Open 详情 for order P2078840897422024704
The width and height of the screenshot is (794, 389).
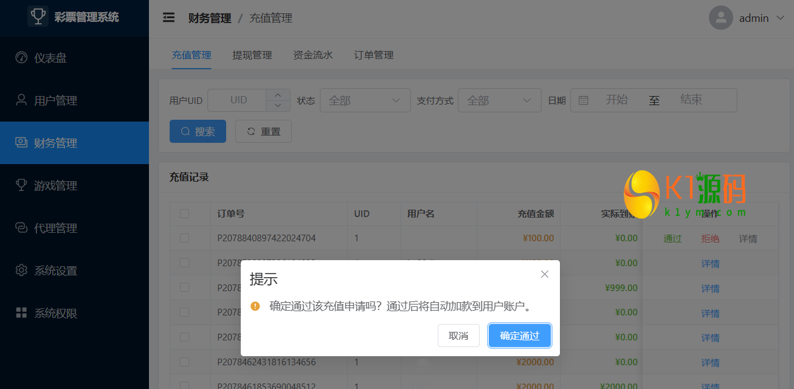748,239
